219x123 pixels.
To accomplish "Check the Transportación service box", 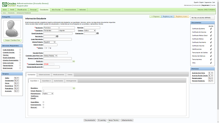I will [x=20, y=66].
